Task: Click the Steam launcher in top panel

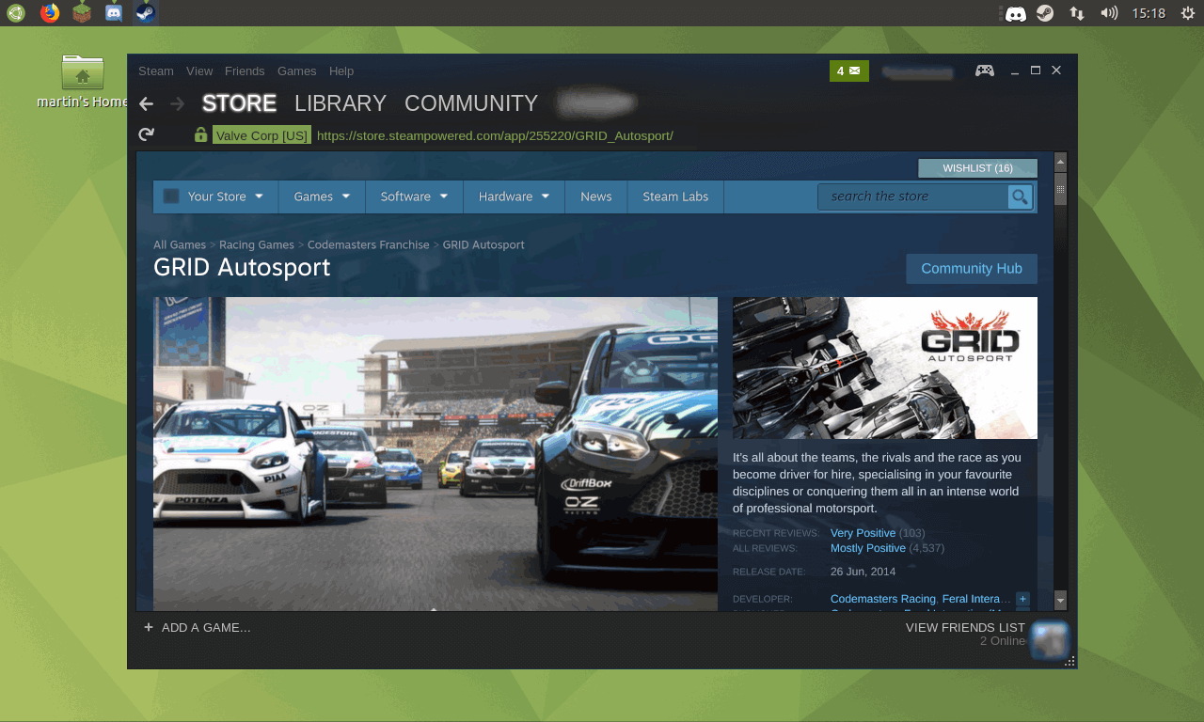Action: 145,13
